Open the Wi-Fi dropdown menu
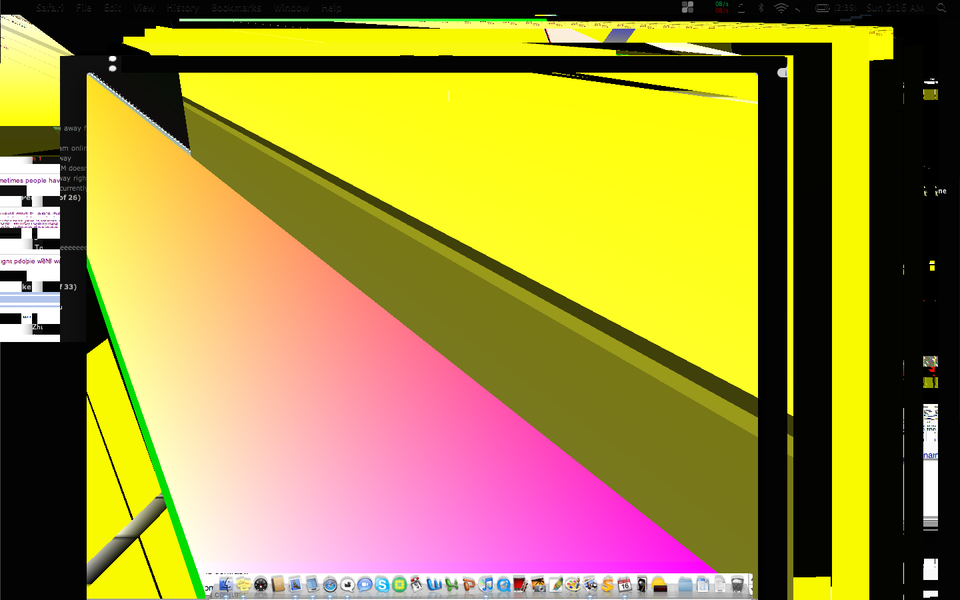 pyautogui.click(x=781, y=7)
